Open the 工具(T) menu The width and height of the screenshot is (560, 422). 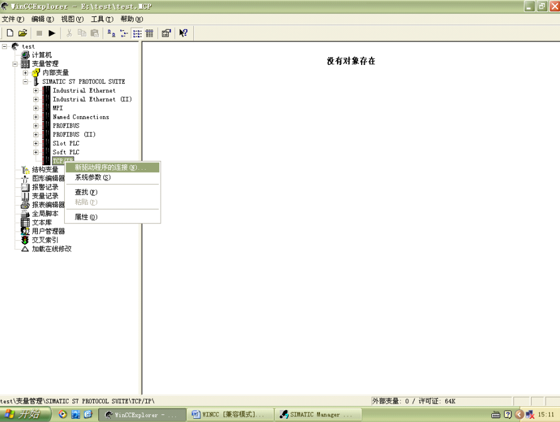(x=102, y=19)
